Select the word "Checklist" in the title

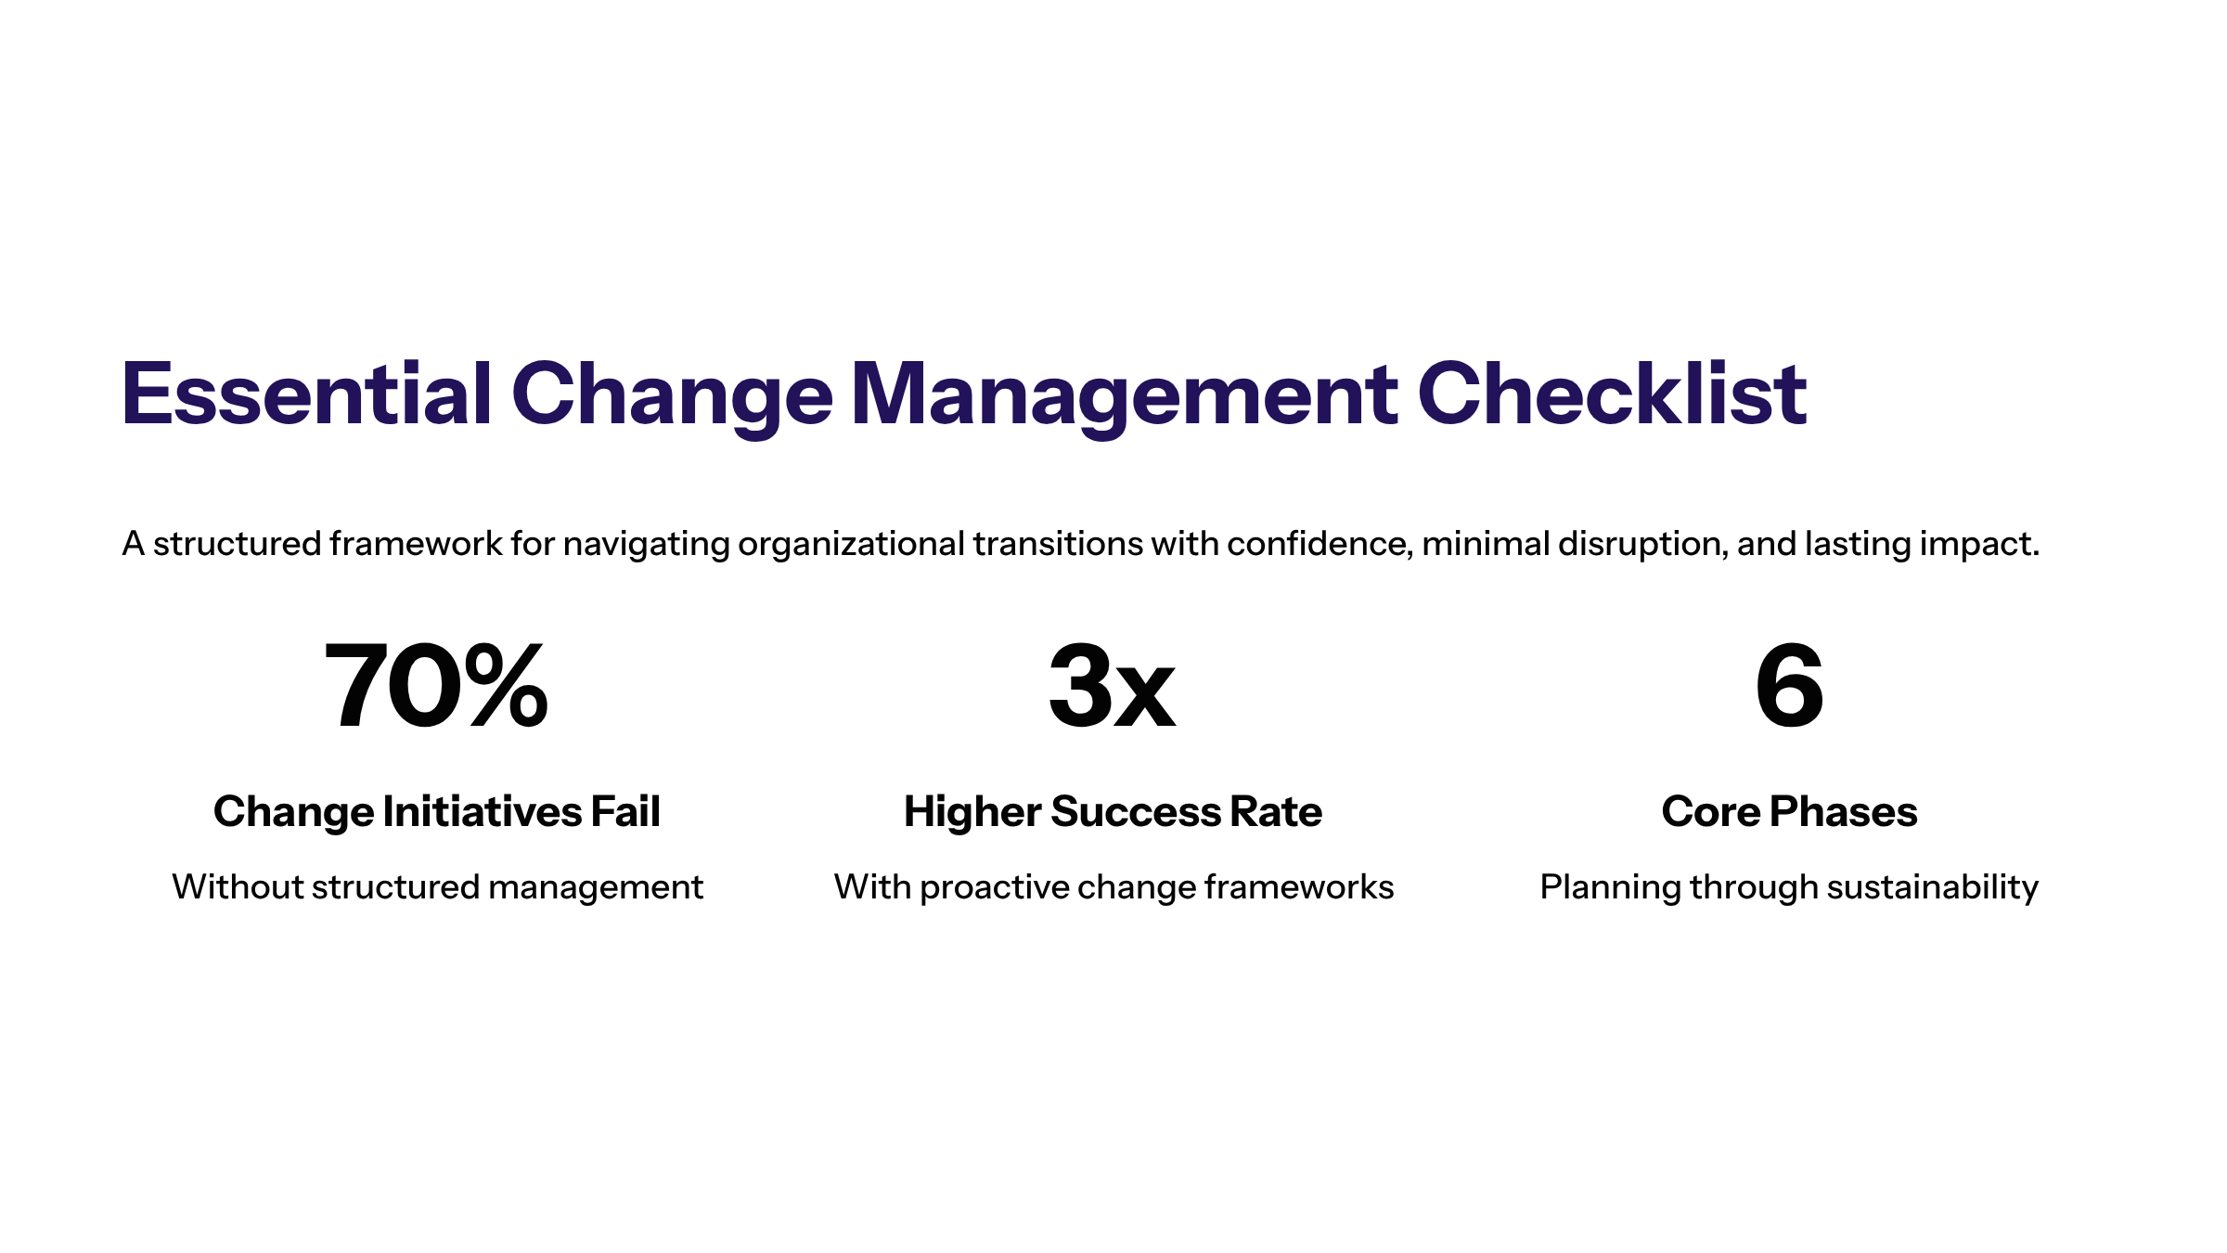(1612, 394)
